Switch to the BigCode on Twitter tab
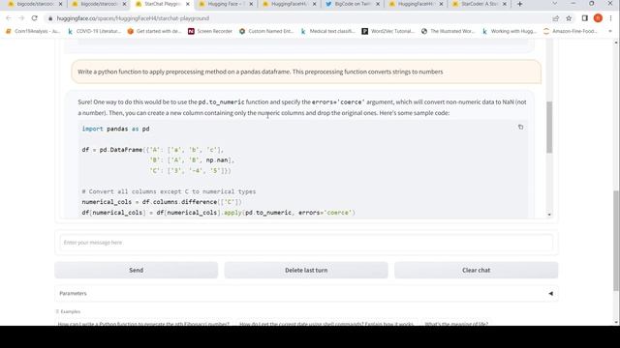 click(353, 4)
